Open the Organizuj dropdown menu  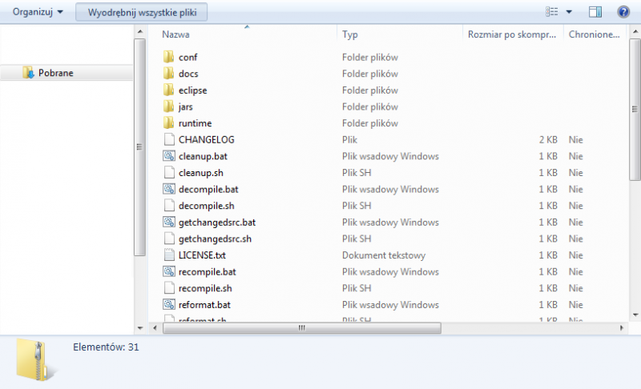(38, 12)
